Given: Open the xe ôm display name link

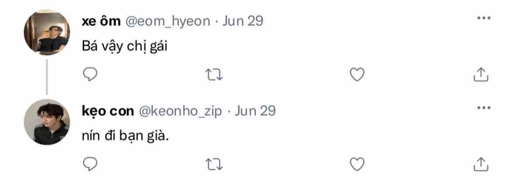Looking at the screenshot, I should (x=101, y=21).
